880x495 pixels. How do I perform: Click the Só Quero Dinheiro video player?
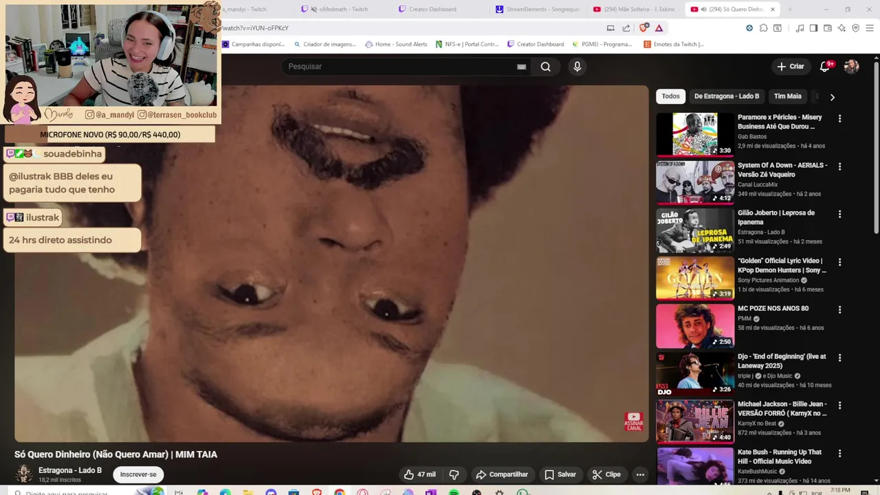[x=331, y=263]
